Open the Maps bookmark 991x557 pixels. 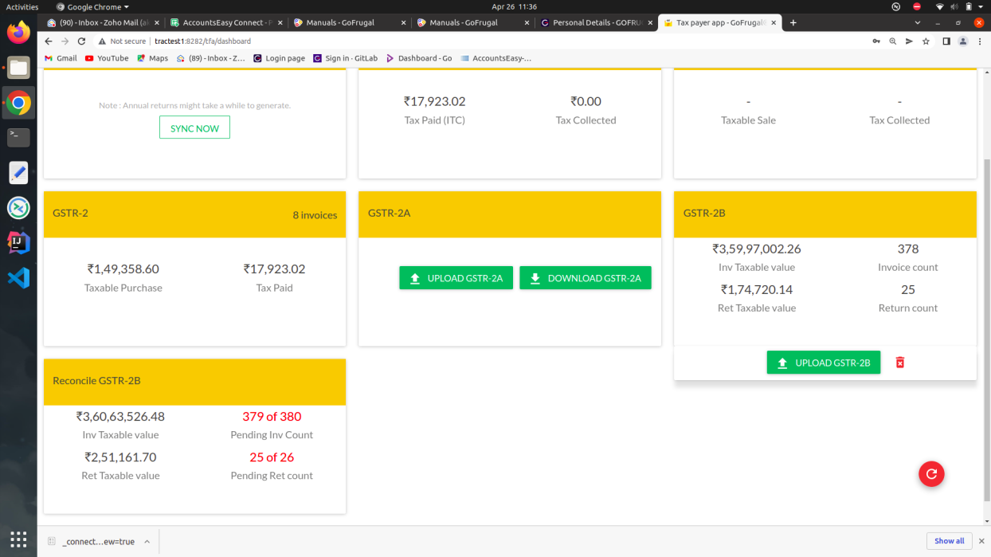point(153,58)
